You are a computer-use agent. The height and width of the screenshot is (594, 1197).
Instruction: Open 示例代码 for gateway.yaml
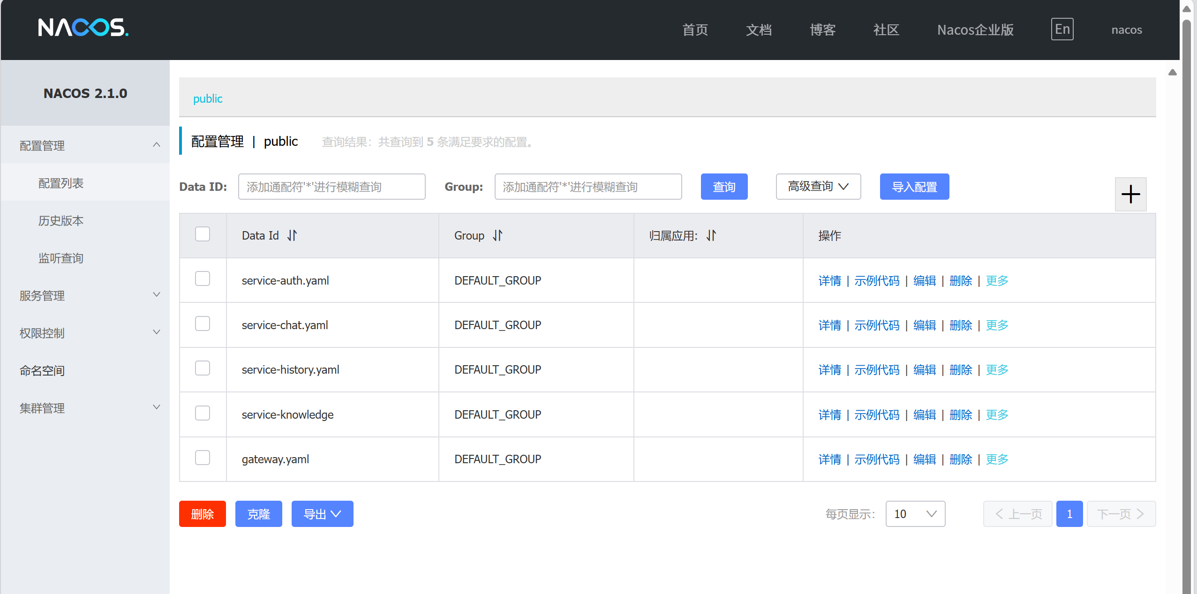(877, 459)
